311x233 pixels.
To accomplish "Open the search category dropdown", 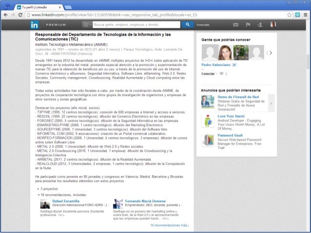I will (87, 25).
